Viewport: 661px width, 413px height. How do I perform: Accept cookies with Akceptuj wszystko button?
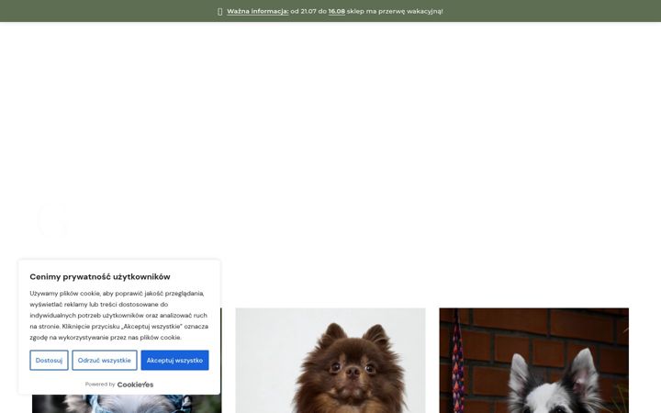point(174,361)
